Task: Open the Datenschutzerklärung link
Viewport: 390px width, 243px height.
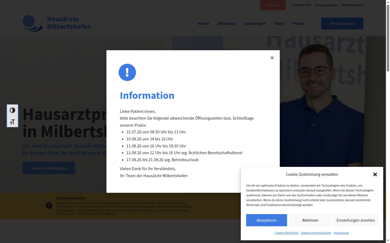Action: (x=316, y=233)
